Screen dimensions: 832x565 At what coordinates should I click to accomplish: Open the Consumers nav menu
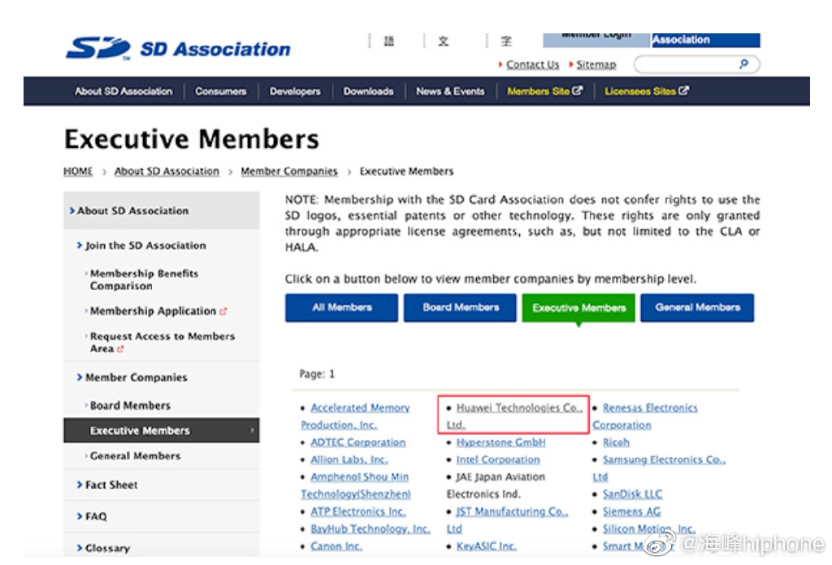tap(221, 91)
